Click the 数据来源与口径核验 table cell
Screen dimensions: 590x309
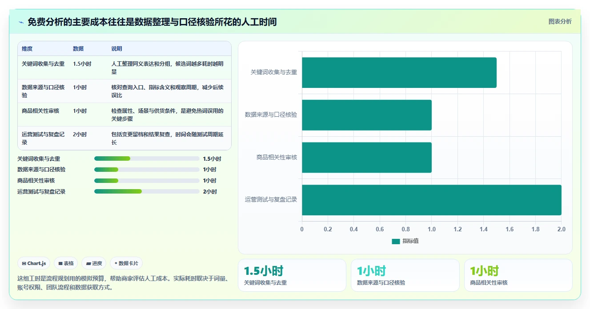(x=43, y=91)
